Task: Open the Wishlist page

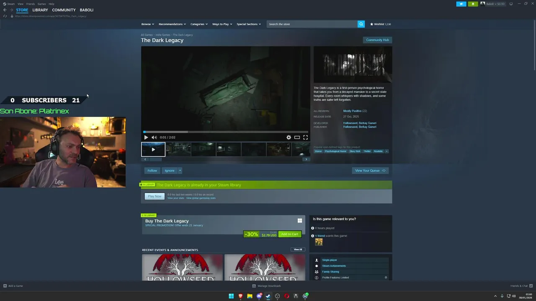Action: tap(380, 24)
